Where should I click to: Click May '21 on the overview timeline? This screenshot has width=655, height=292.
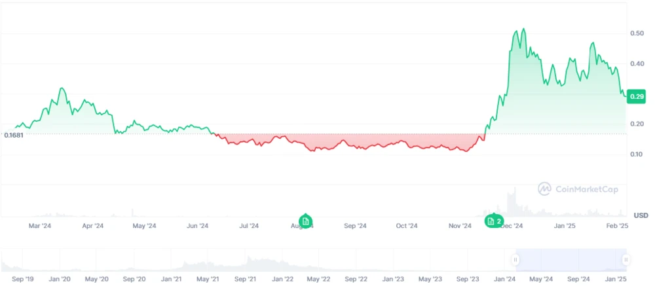[210, 279]
